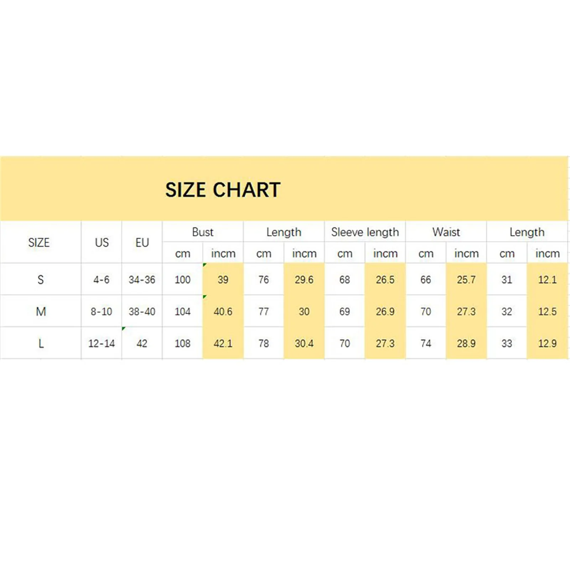The width and height of the screenshot is (570, 570).
Task: Select the 26.5 sleeve length cell
Action: click(385, 280)
